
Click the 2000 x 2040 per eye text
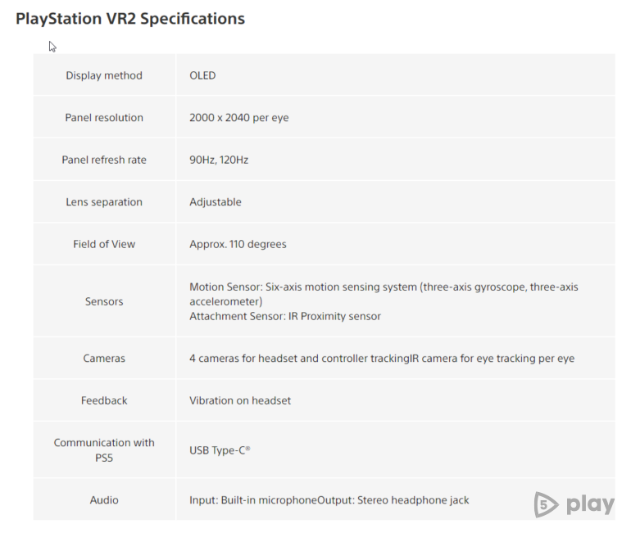click(x=238, y=118)
